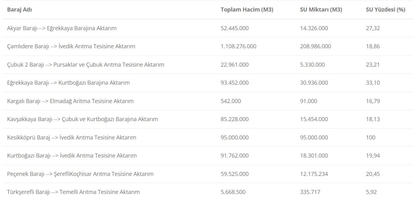This screenshot has height=203, width=413.
Task: Select the Kavşakkaya Barajı row name
Action: pos(82,119)
